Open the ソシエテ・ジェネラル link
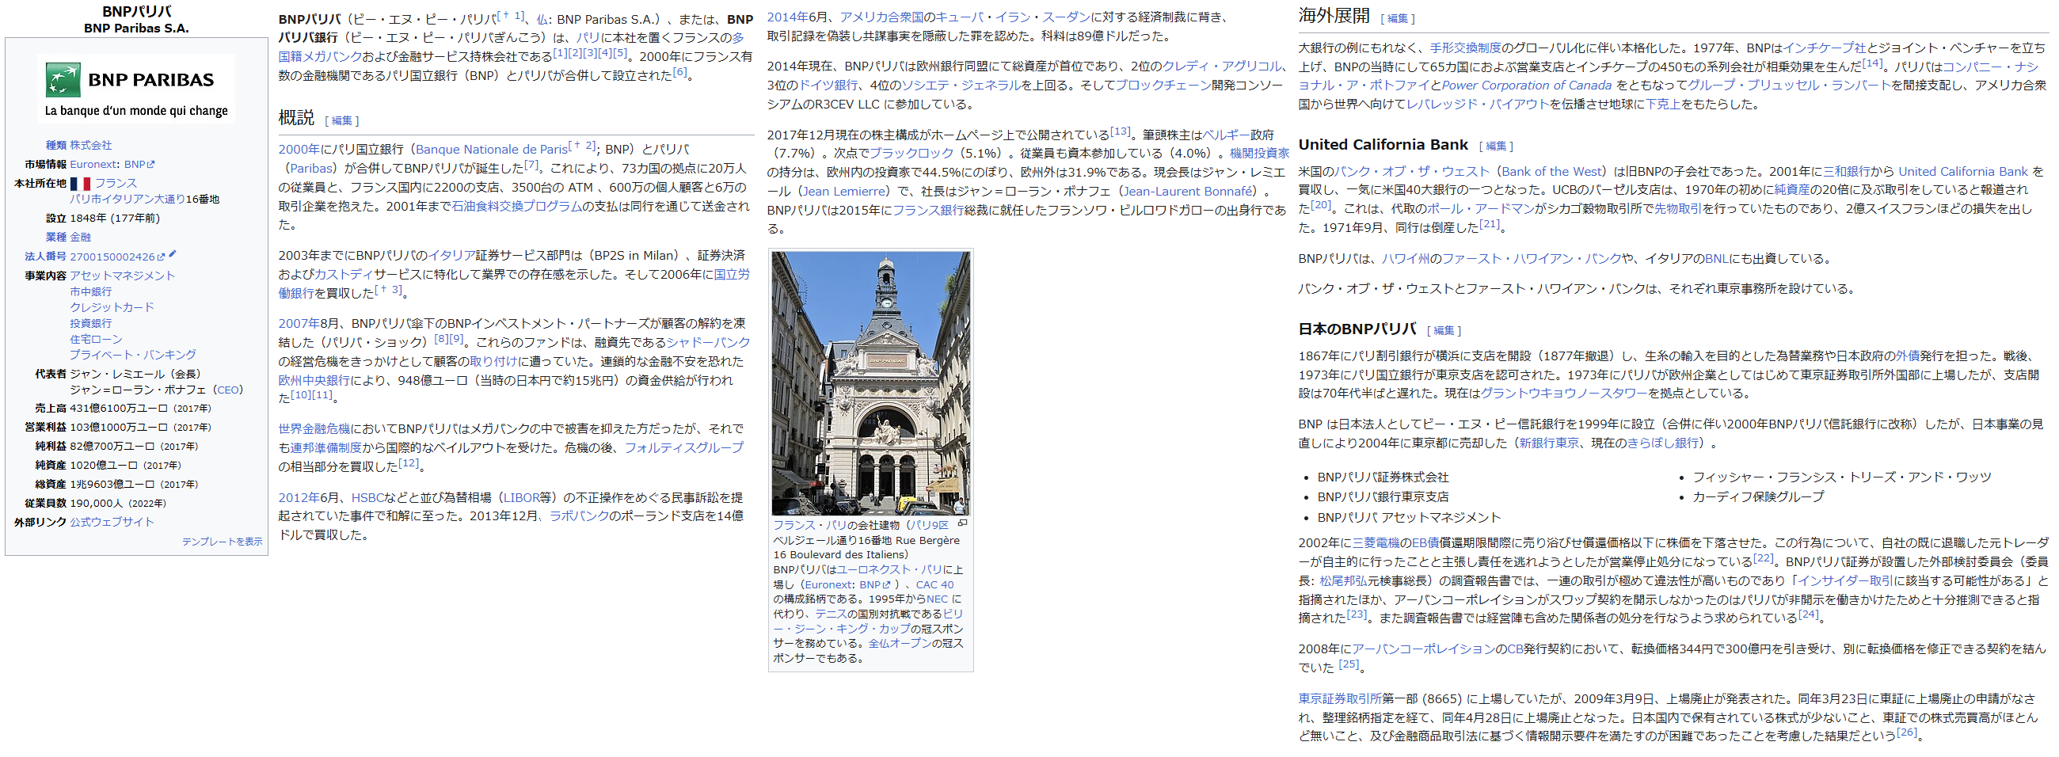Screen dimensions: 2059x757 (x=961, y=86)
